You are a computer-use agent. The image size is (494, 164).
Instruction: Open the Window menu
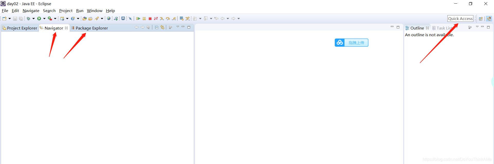[95, 11]
